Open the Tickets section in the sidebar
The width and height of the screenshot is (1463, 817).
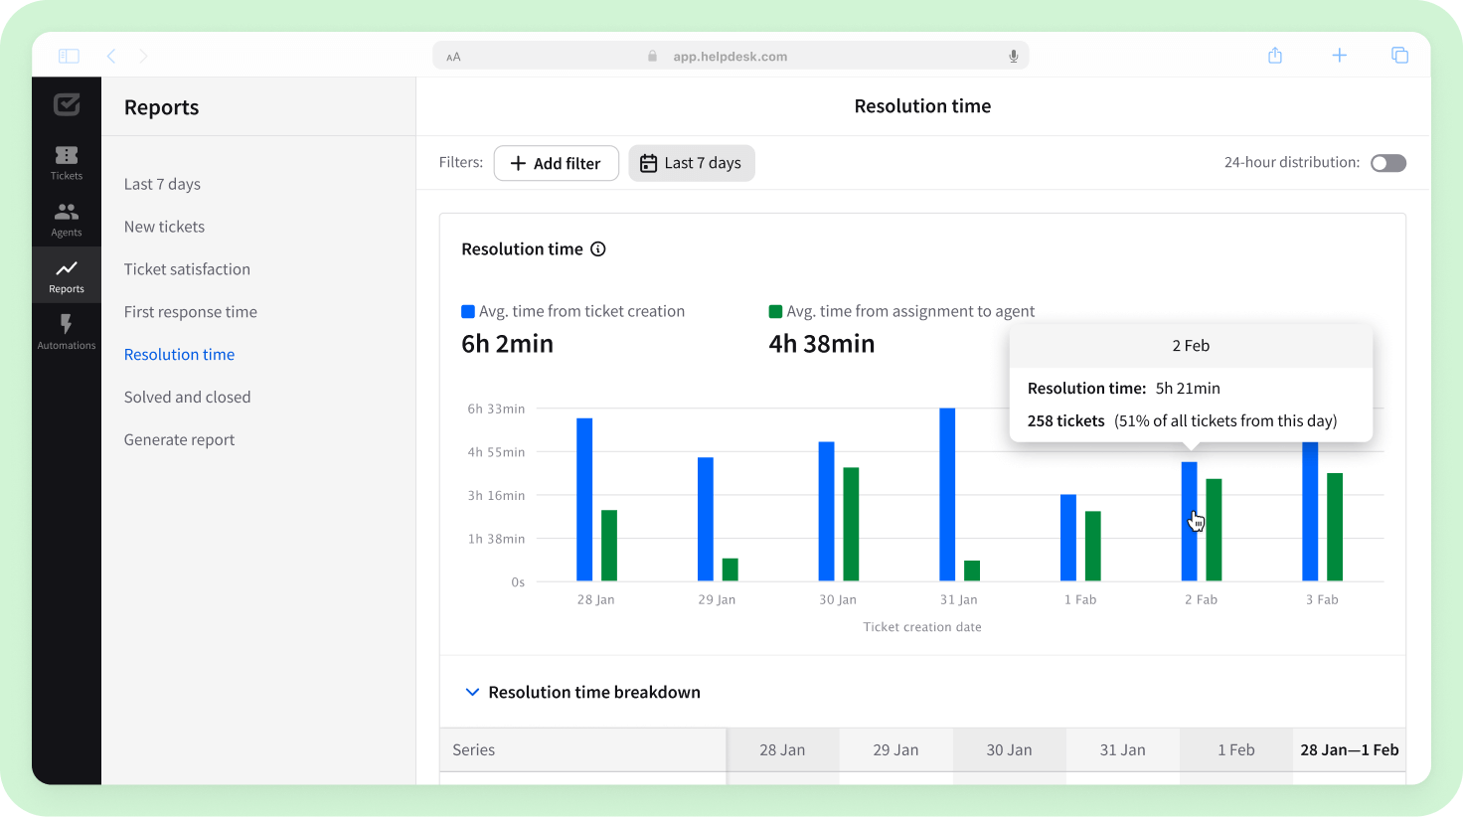pos(66,162)
